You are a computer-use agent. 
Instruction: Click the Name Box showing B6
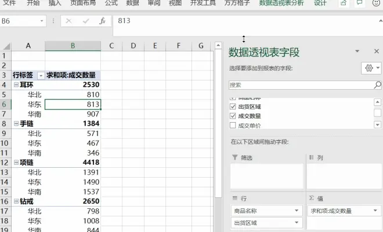pyautogui.click(x=20, y=21)
